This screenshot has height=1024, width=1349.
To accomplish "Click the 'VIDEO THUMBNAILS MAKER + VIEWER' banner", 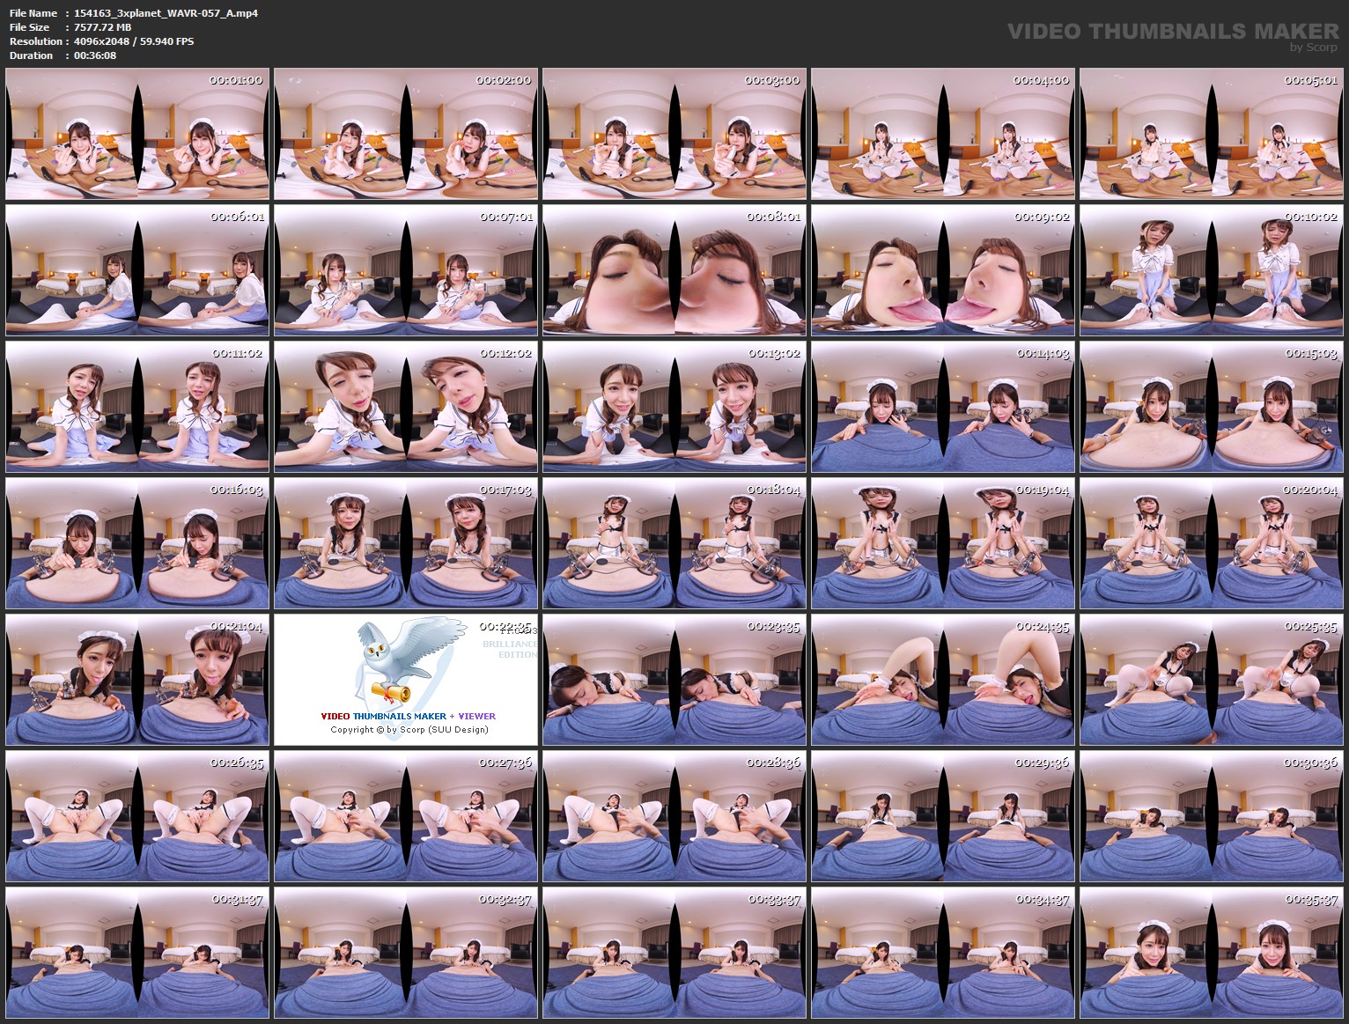I will 409,716.
